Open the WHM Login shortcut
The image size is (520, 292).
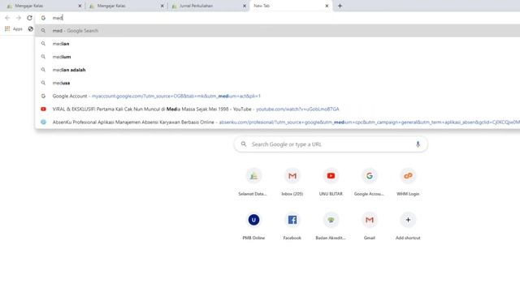coord(408,182)
